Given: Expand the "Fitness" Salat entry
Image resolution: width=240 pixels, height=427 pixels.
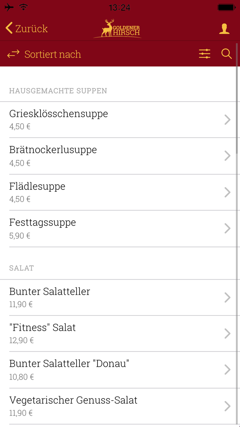Looking at the screenshot, I should point(227,333).
